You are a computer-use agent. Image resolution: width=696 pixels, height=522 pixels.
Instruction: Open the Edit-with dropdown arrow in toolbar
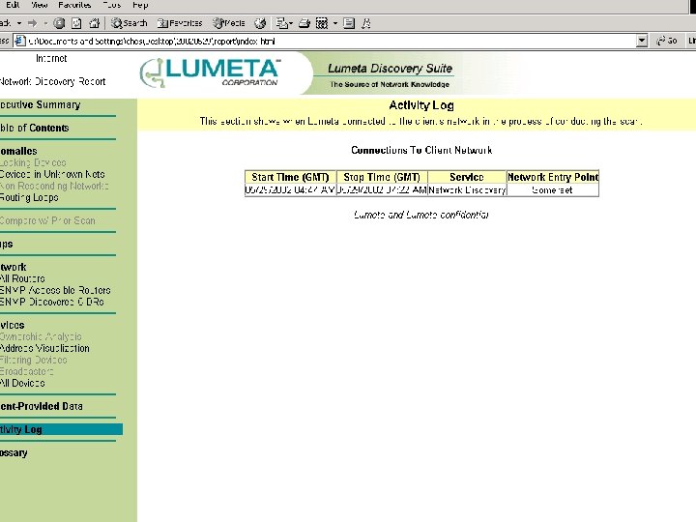[x=335, y=23]
